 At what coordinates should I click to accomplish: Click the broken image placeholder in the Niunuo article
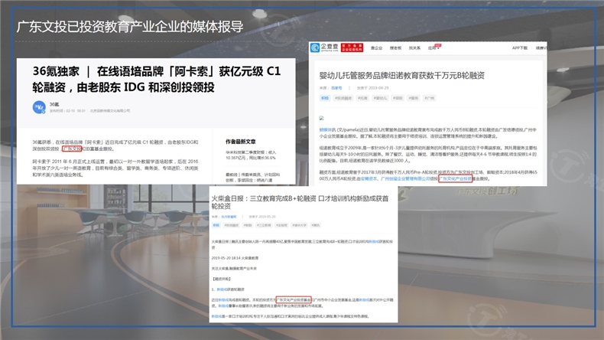(322, 119)
